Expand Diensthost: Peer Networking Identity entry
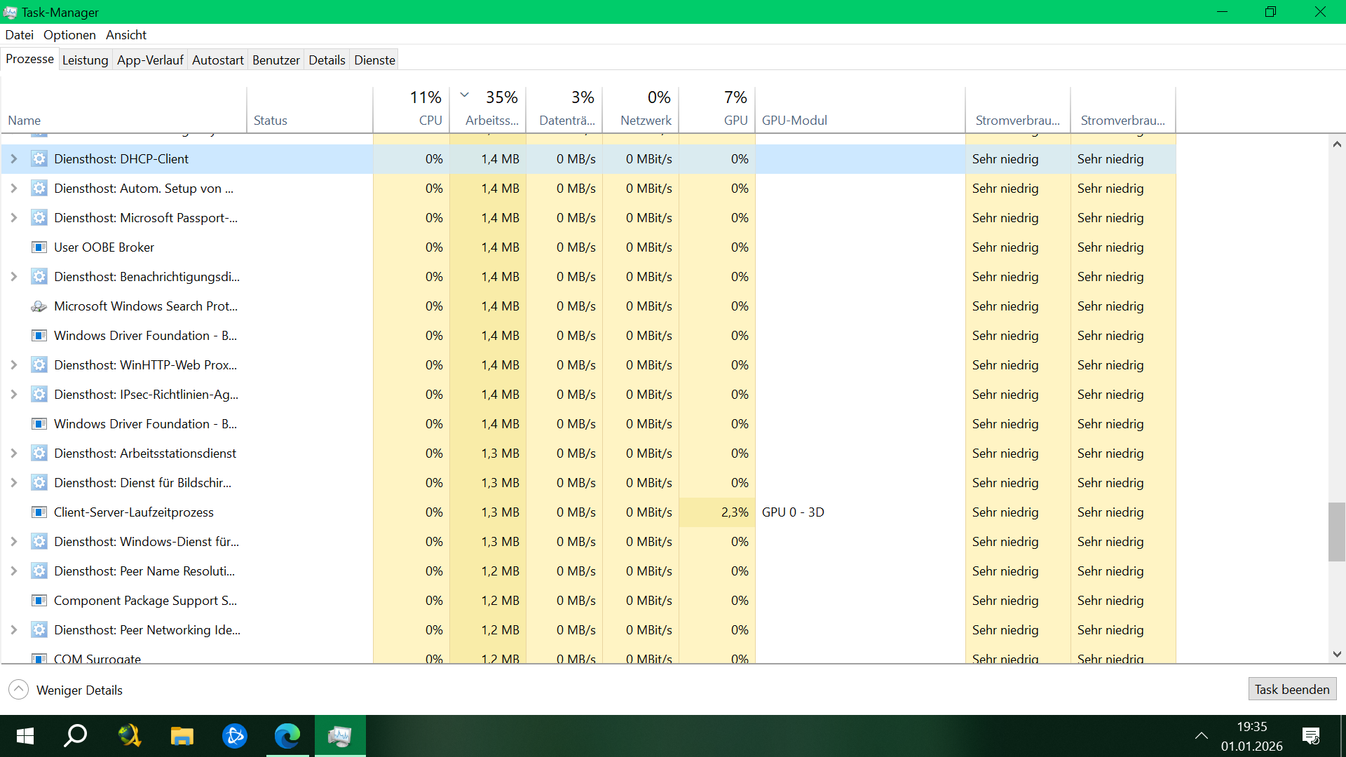The image size is (1346, 757). [13, 630]
